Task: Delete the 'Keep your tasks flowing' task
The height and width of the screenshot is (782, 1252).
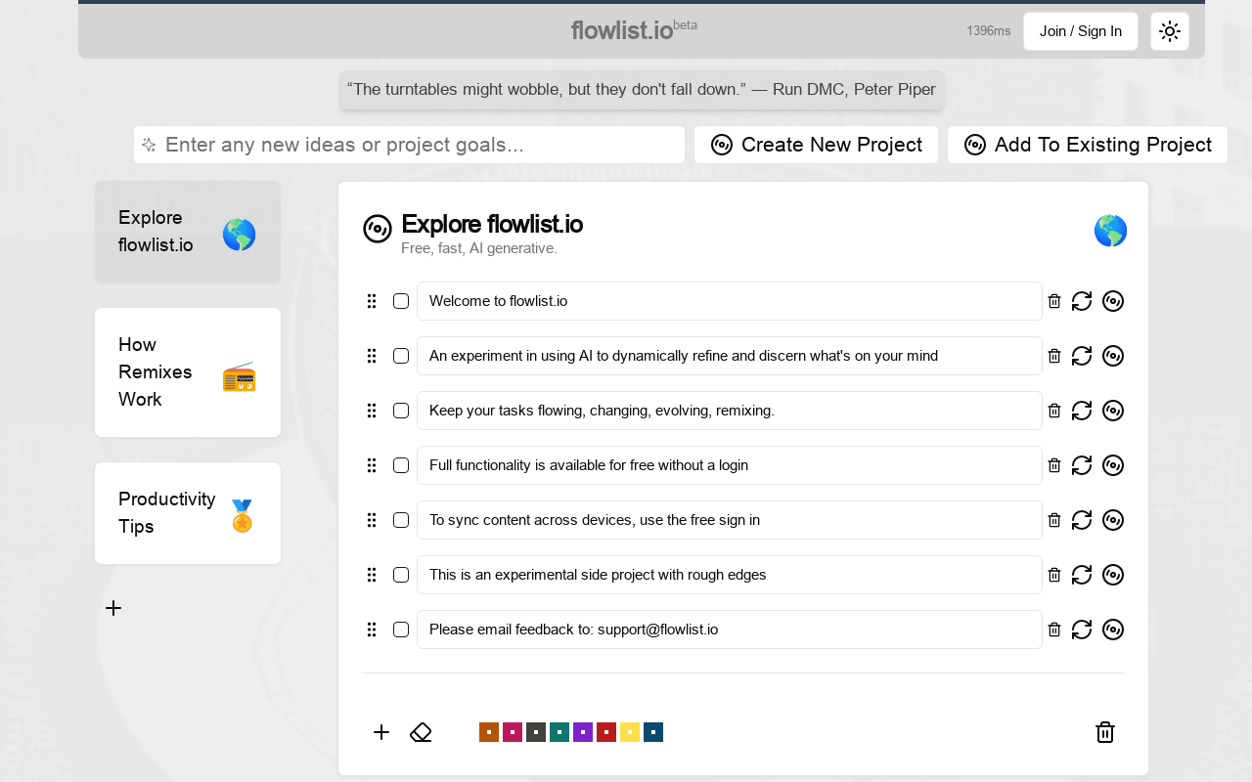Action: pyautogui.click(x=1054, y=411)
